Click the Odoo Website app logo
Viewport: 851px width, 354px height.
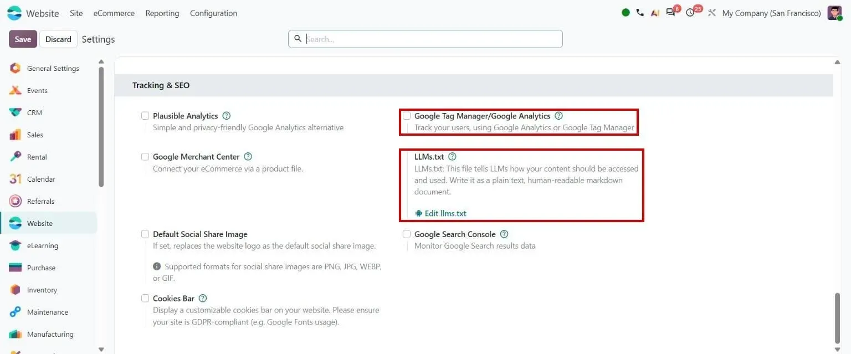tap(14, 13)
